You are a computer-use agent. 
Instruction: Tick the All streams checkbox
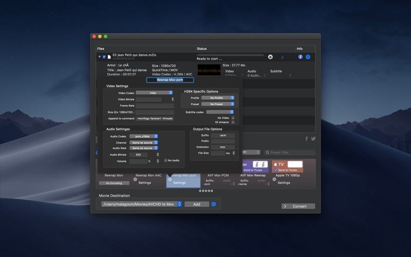(233, 122)
